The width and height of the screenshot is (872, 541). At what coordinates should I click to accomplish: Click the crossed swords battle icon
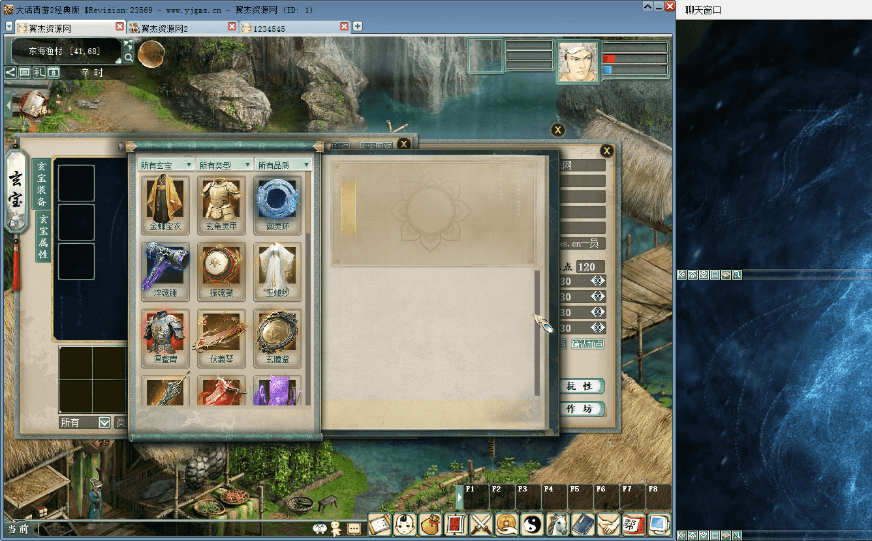click(482, 524)
